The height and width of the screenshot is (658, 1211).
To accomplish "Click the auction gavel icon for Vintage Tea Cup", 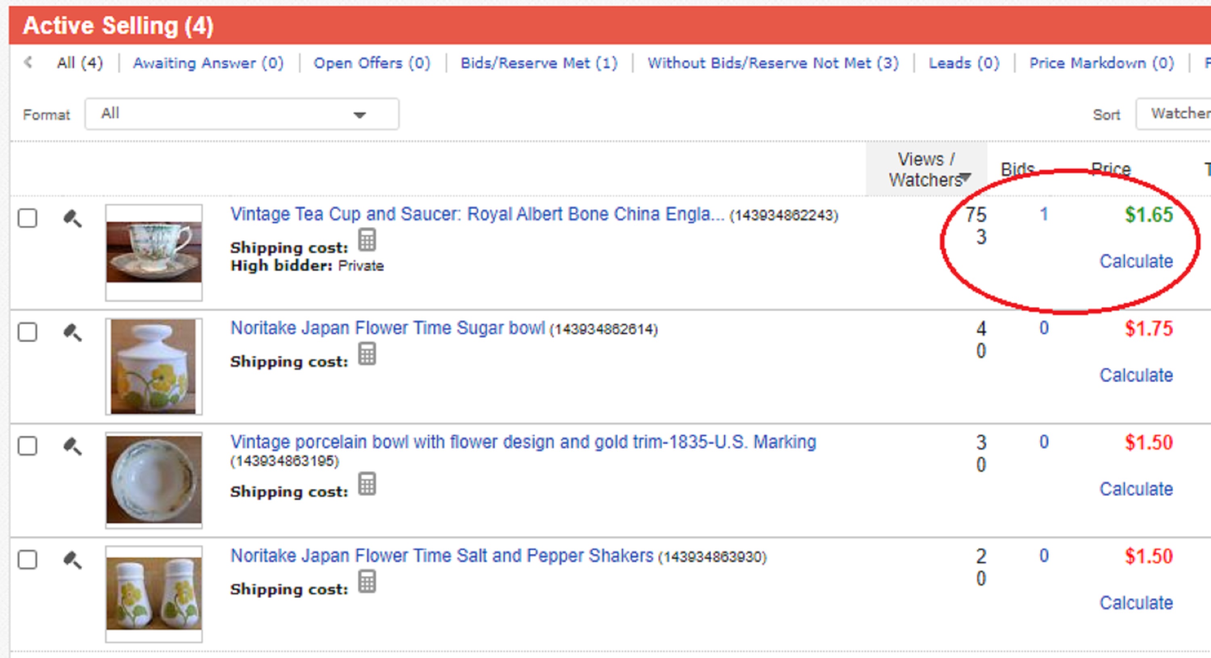I will point(73,219).
